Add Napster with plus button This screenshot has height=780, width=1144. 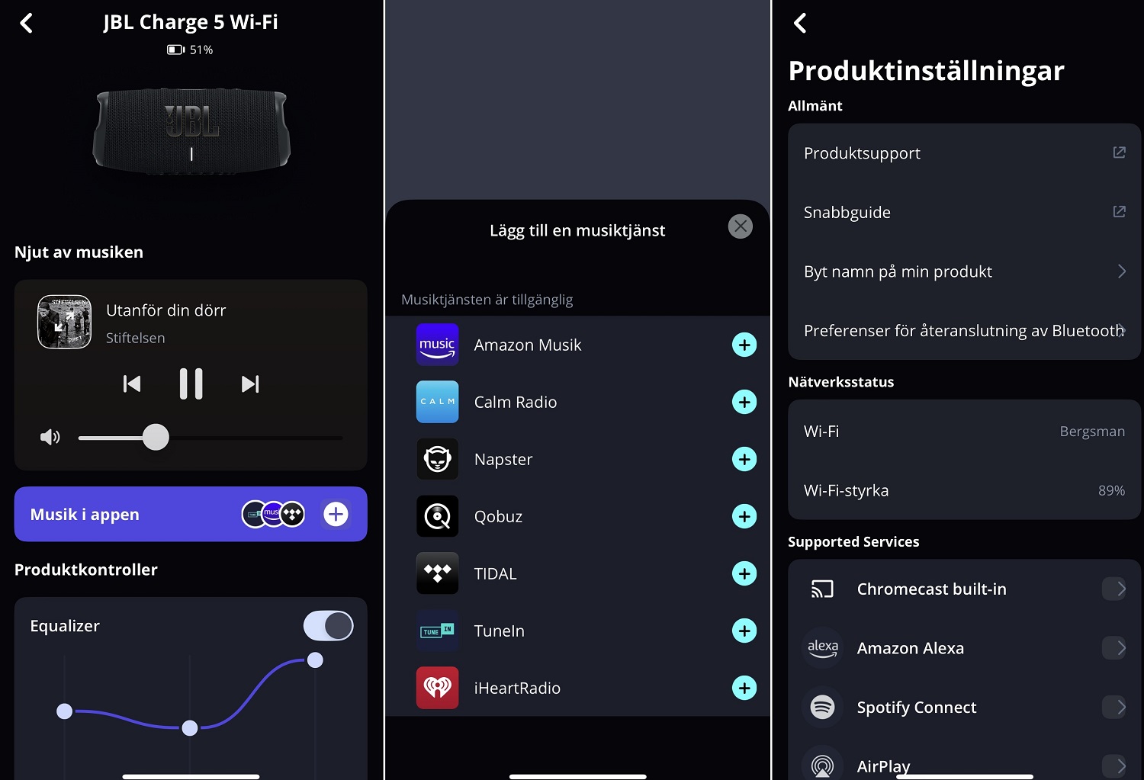[x=744, y=459]
